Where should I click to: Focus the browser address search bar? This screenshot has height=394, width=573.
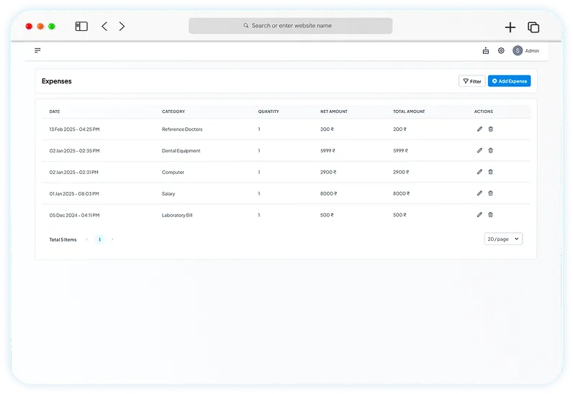point(291,26)
